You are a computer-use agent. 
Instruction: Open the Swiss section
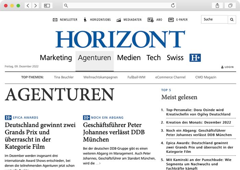tap(175, 58)
